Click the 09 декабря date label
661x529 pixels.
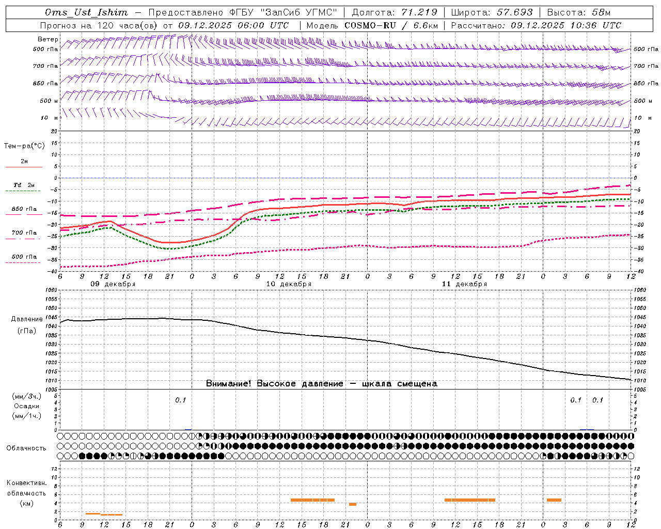pyautogui.click(x=113, y=284)
